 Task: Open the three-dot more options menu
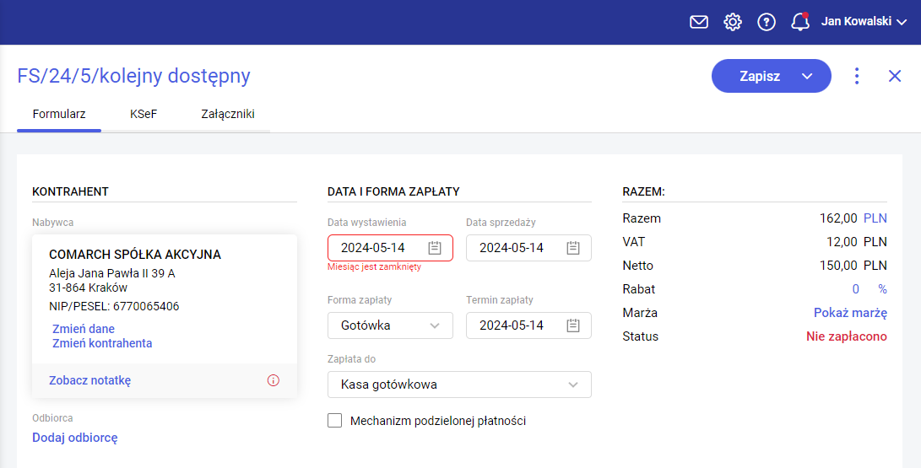[857, 76]
